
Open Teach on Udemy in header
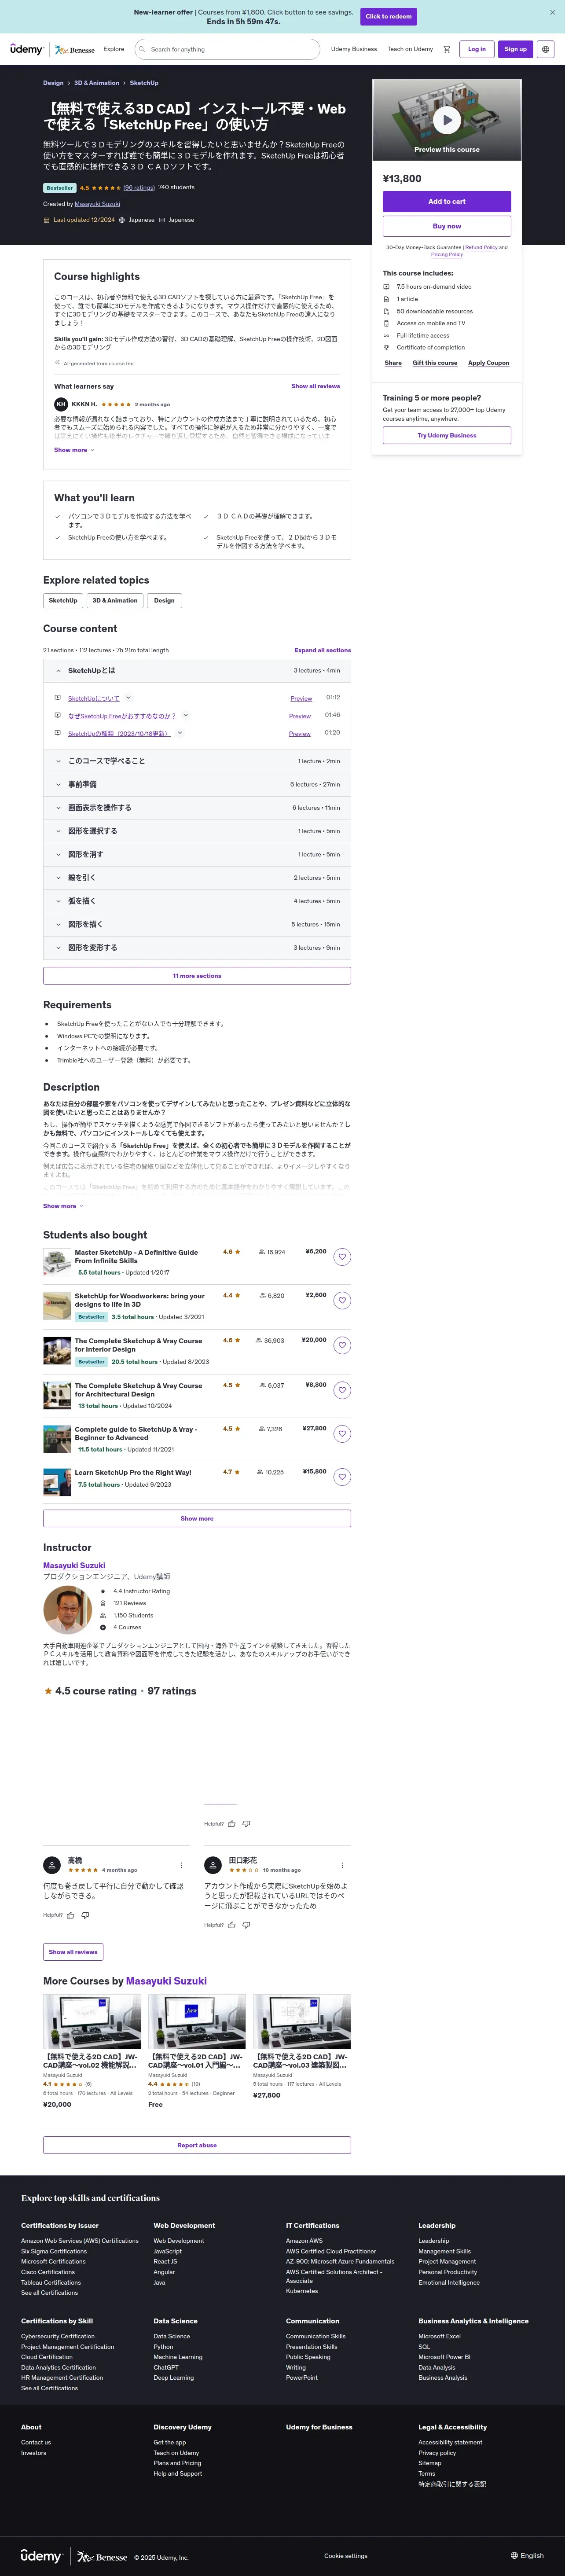point(410,49)
